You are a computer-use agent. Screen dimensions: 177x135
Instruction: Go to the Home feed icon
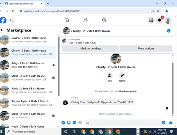tap(67, 20)
